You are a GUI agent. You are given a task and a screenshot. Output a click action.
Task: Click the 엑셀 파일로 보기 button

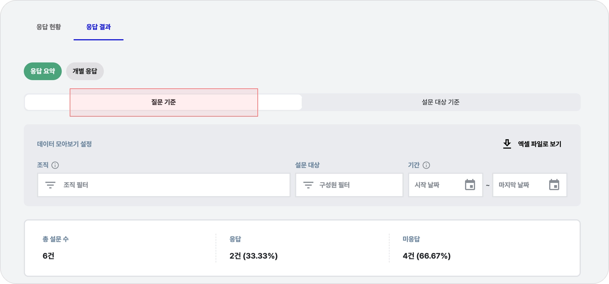tap(539, 144)
